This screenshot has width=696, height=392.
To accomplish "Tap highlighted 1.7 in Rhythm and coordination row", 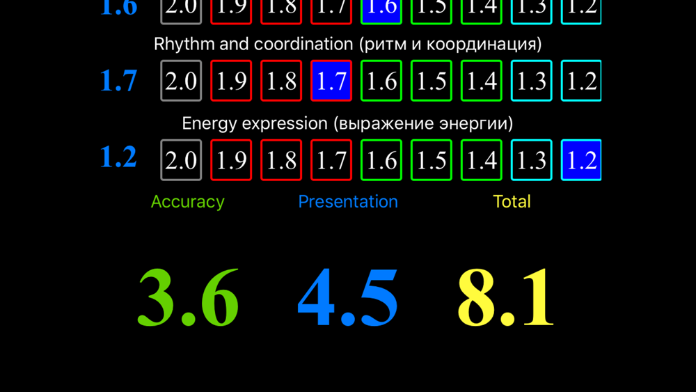I will (331, 81).
